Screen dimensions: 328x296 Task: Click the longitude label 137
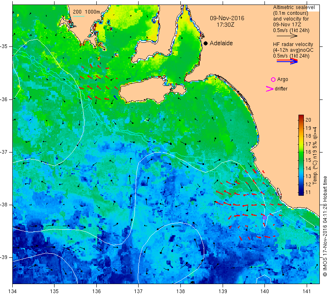coord(139,291)
